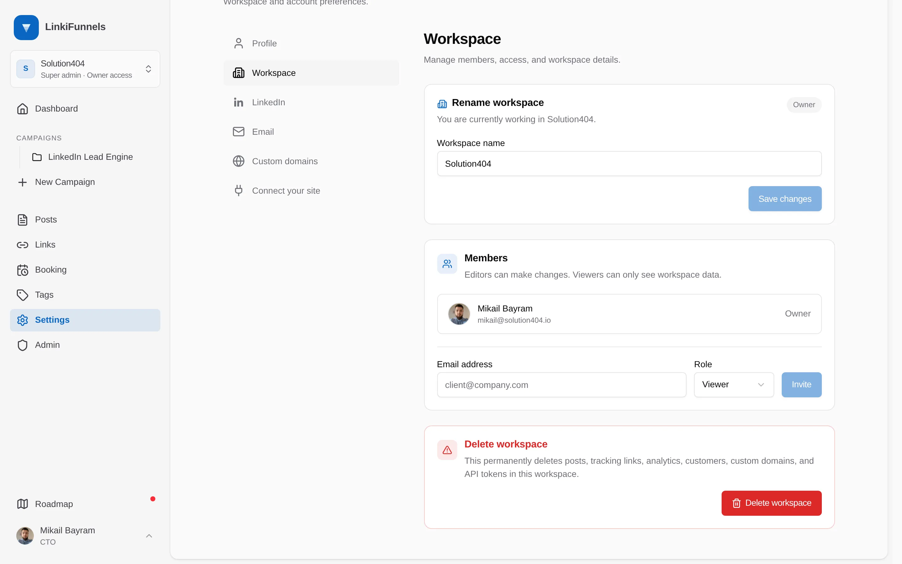Screen dimensions: 902x564
Task: Go to Connect your site tab label
Action: (x=286, y=191)
